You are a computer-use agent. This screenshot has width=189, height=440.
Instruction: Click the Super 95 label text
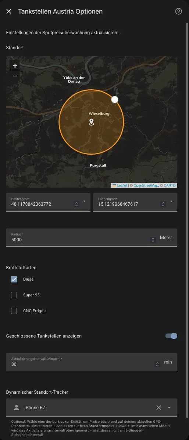[31, 295]
